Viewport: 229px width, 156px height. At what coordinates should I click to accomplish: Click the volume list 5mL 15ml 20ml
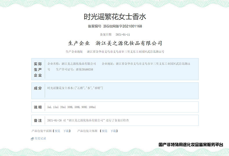click(x=72, y=107)
